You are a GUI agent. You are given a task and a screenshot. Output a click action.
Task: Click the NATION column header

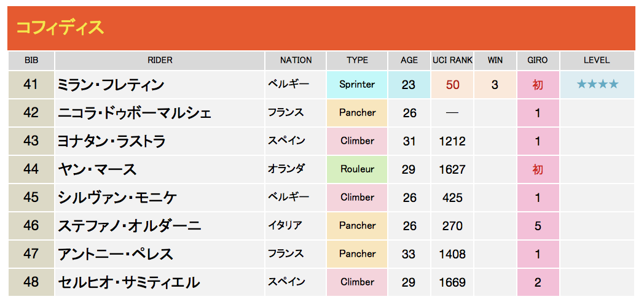296,60
